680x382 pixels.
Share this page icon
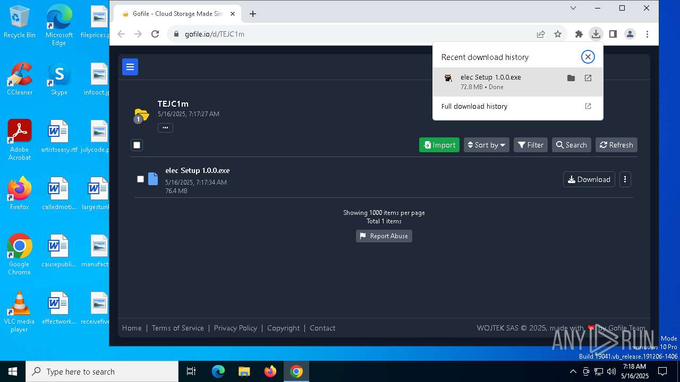(541, 34)
